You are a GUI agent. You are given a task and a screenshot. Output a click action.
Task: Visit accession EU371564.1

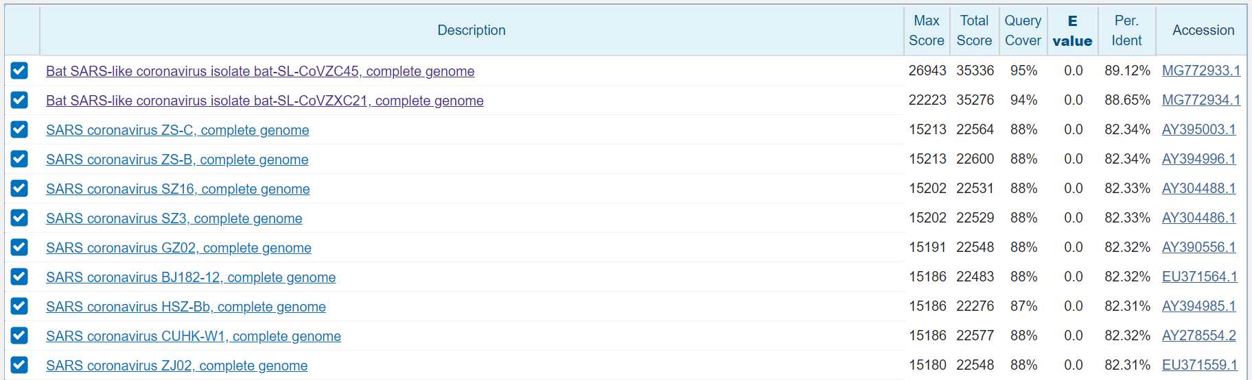pos(1200,277)
